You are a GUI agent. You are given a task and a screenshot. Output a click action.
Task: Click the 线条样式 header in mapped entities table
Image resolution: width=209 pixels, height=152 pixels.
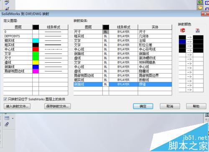pos(123,27)
